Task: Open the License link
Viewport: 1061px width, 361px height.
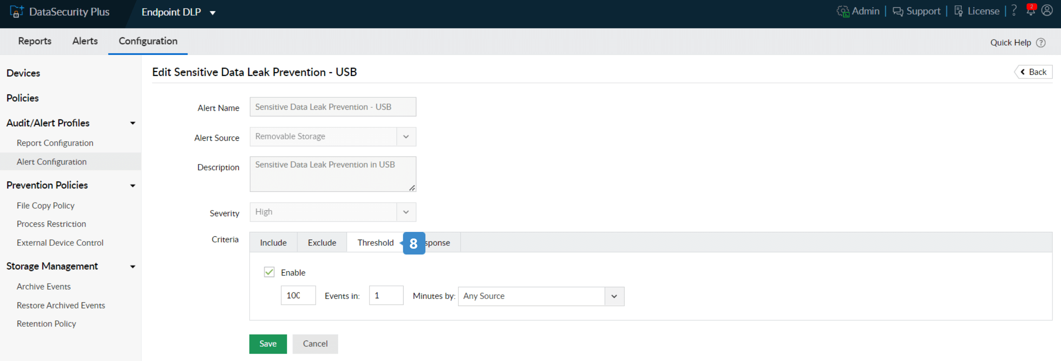Action: click(983, 11)
